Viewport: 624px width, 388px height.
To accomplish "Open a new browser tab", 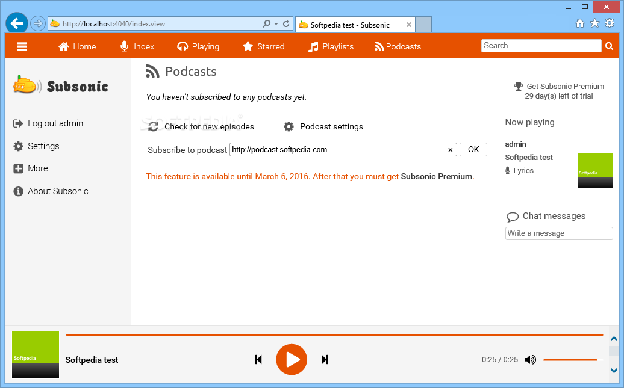I will tap(423, 25).
